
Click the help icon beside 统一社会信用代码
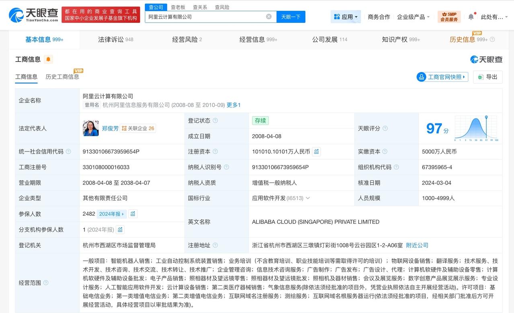(68, 151)
